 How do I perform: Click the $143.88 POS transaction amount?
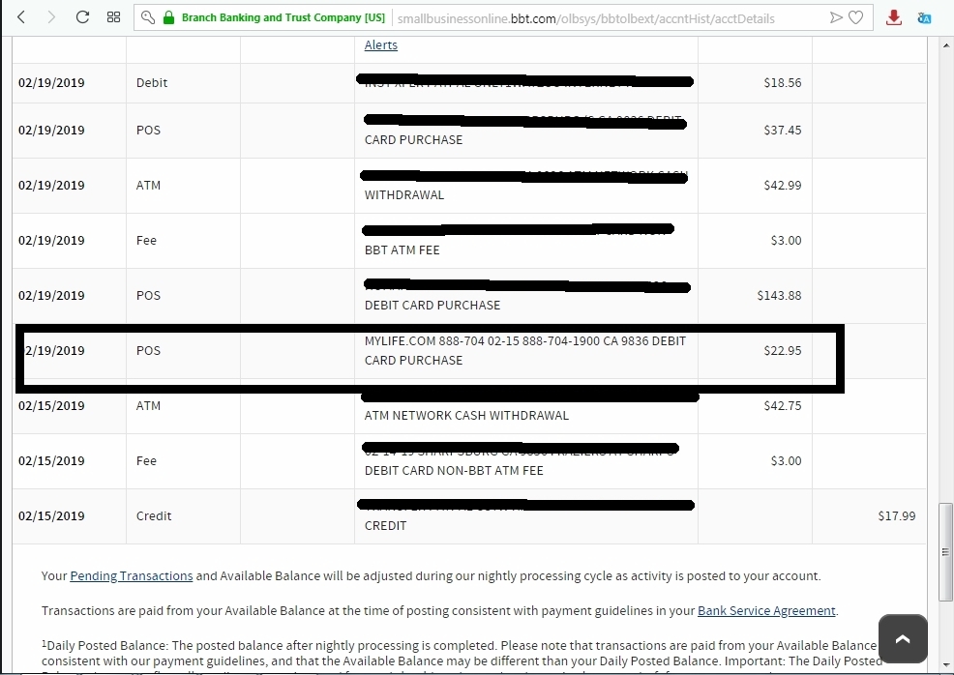point(779,296)
